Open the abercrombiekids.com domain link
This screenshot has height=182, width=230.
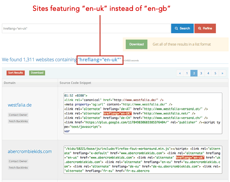[x=30, y=151]
